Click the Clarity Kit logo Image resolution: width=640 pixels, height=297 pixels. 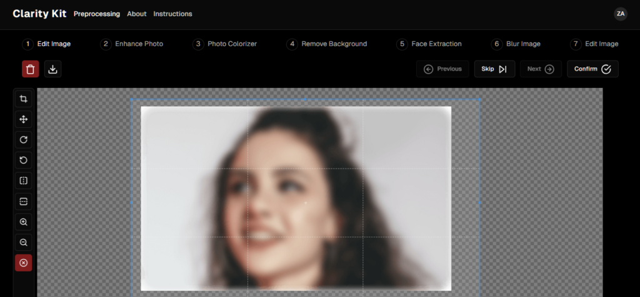pyautogui.click(x=39, y=14)
